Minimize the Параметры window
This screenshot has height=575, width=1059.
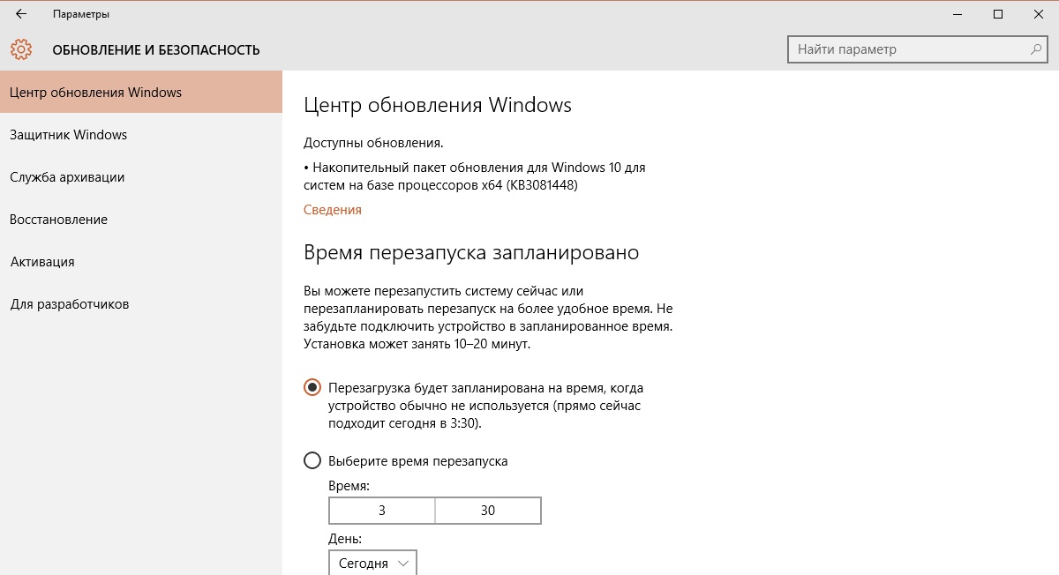click(958, 14)
